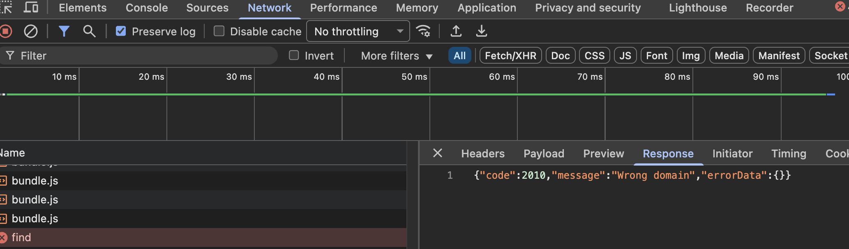Click the export HAR download icon

(481, 31)
